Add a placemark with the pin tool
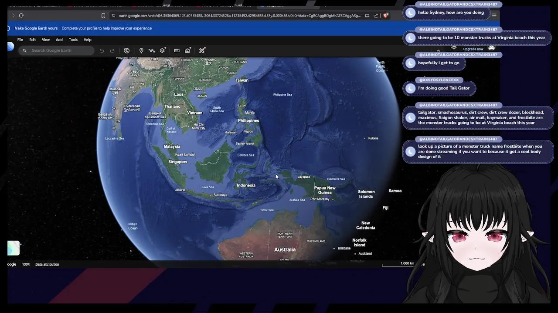 (141, 50)
